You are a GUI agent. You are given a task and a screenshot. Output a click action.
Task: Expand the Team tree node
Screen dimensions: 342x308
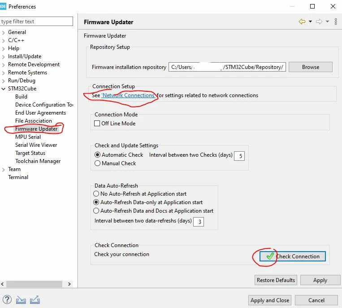click(3, 170)
